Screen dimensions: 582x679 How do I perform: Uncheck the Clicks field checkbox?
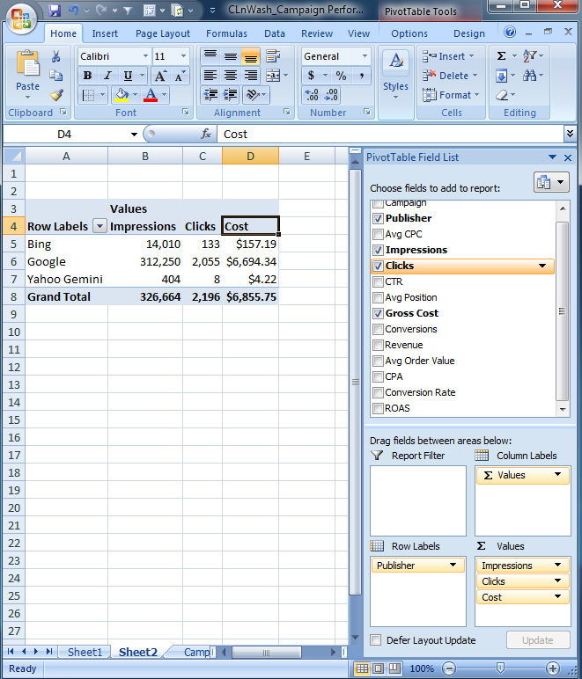[x=378, y=266]
